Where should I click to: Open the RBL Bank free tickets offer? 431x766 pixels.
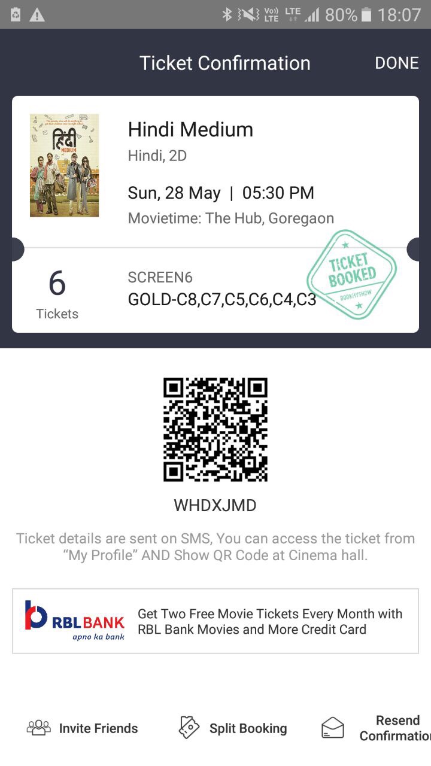coord(215,621)
